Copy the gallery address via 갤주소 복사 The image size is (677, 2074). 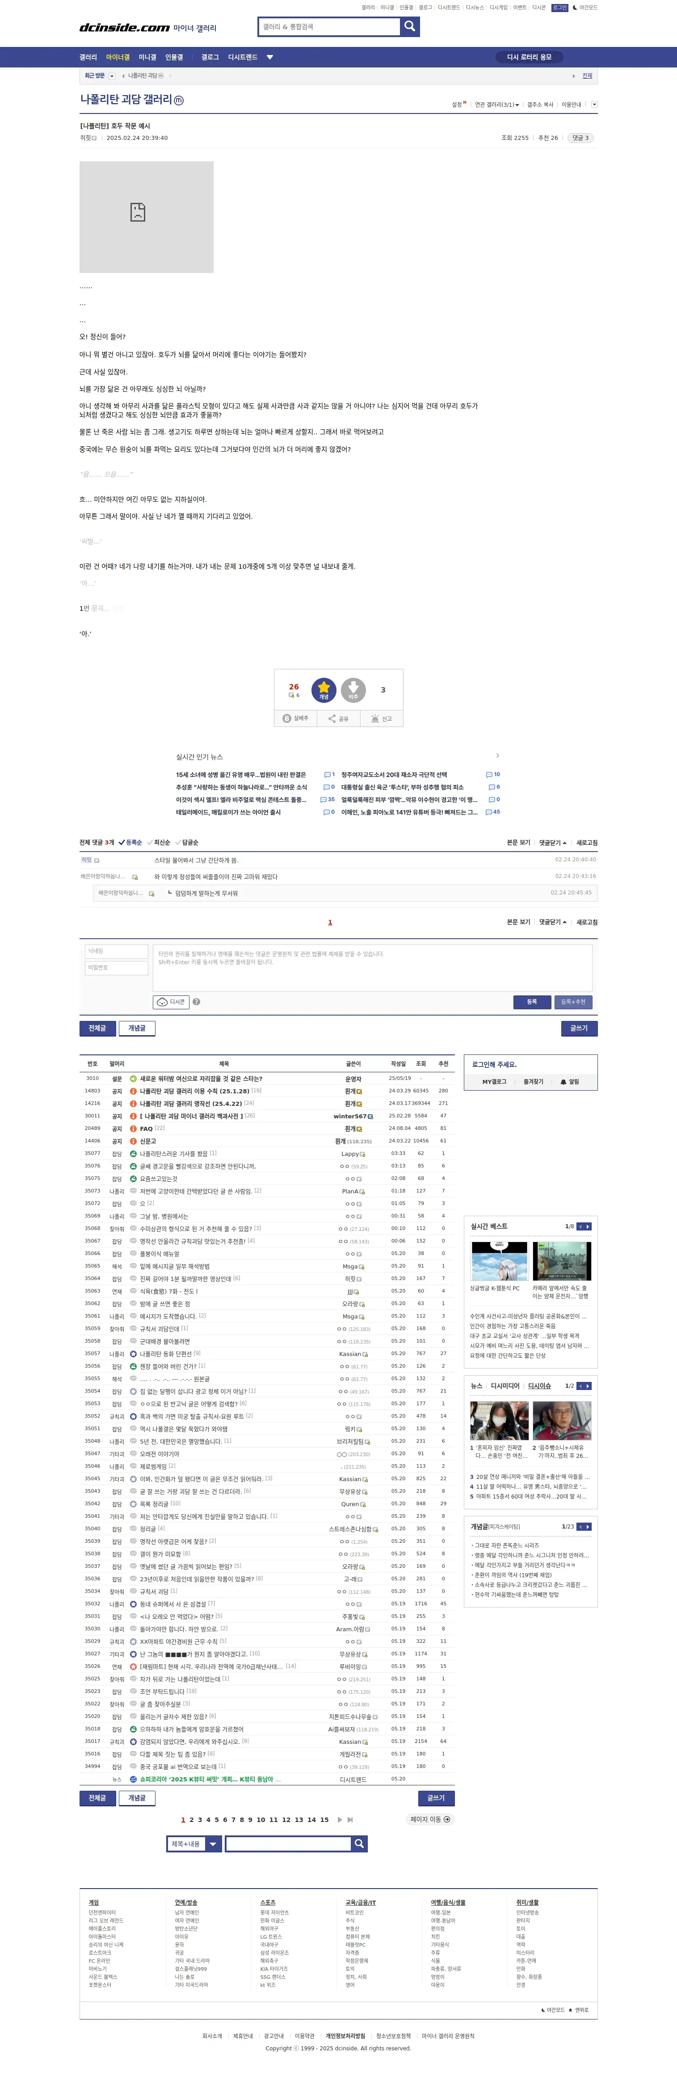(x=539, y=105)
